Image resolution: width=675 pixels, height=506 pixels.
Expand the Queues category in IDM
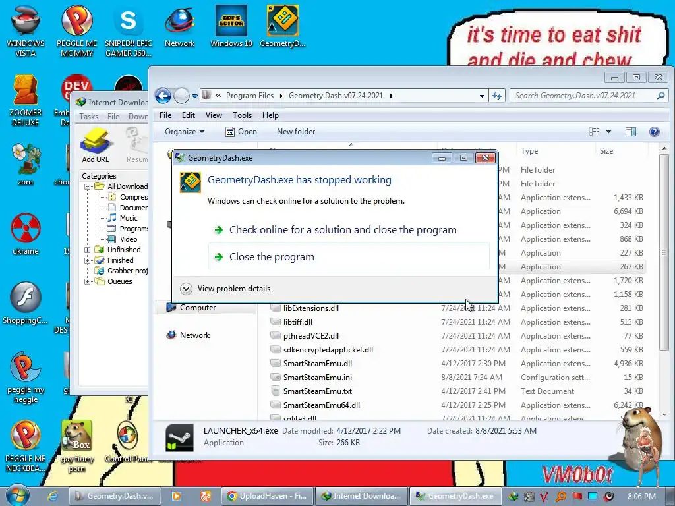[x=88, y=281]
